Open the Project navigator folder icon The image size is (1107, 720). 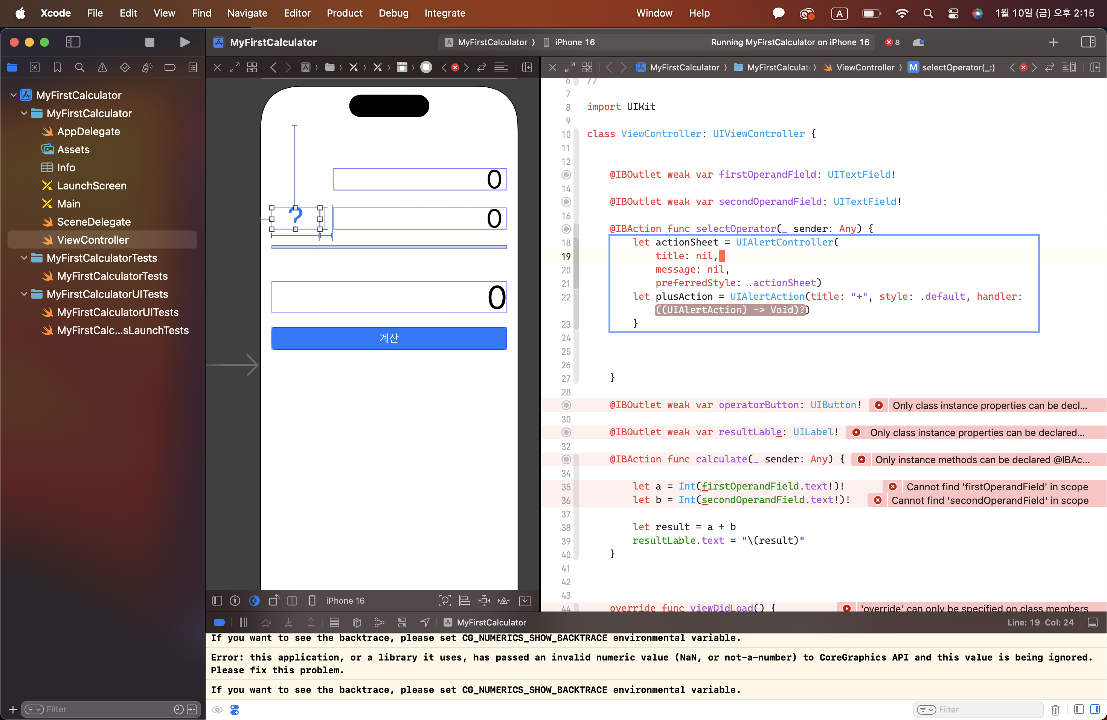pyautogui.click(x=12, y=68)
